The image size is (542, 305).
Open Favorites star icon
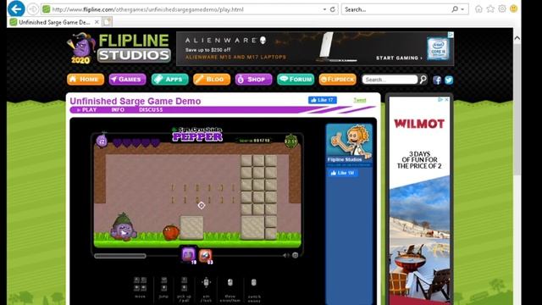point(490,9)
